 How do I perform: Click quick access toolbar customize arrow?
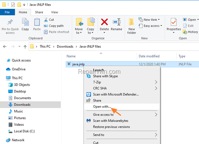[x=24, y=5]
